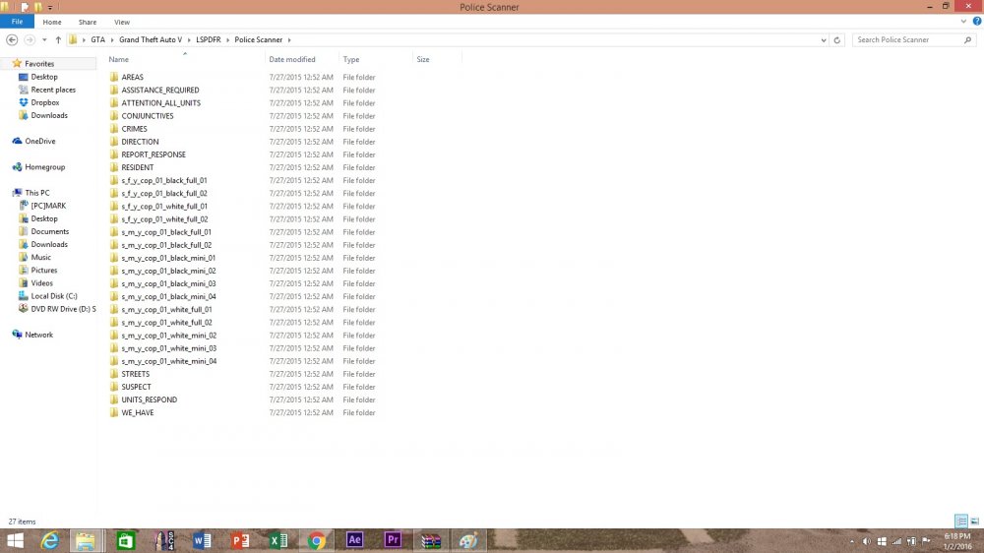984x553 pixels.
Task: Click GTA in the address breadcrumb
Action: click(97, 39)
